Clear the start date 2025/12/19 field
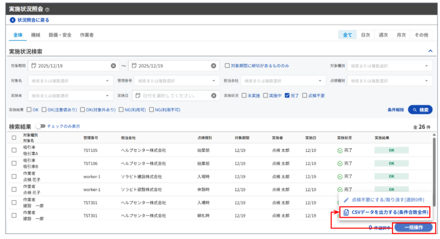Image resolution: width=440 pixels, height=239 pixels. click(x=113, y=66)
